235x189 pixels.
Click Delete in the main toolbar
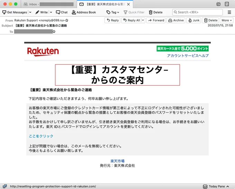156,12
